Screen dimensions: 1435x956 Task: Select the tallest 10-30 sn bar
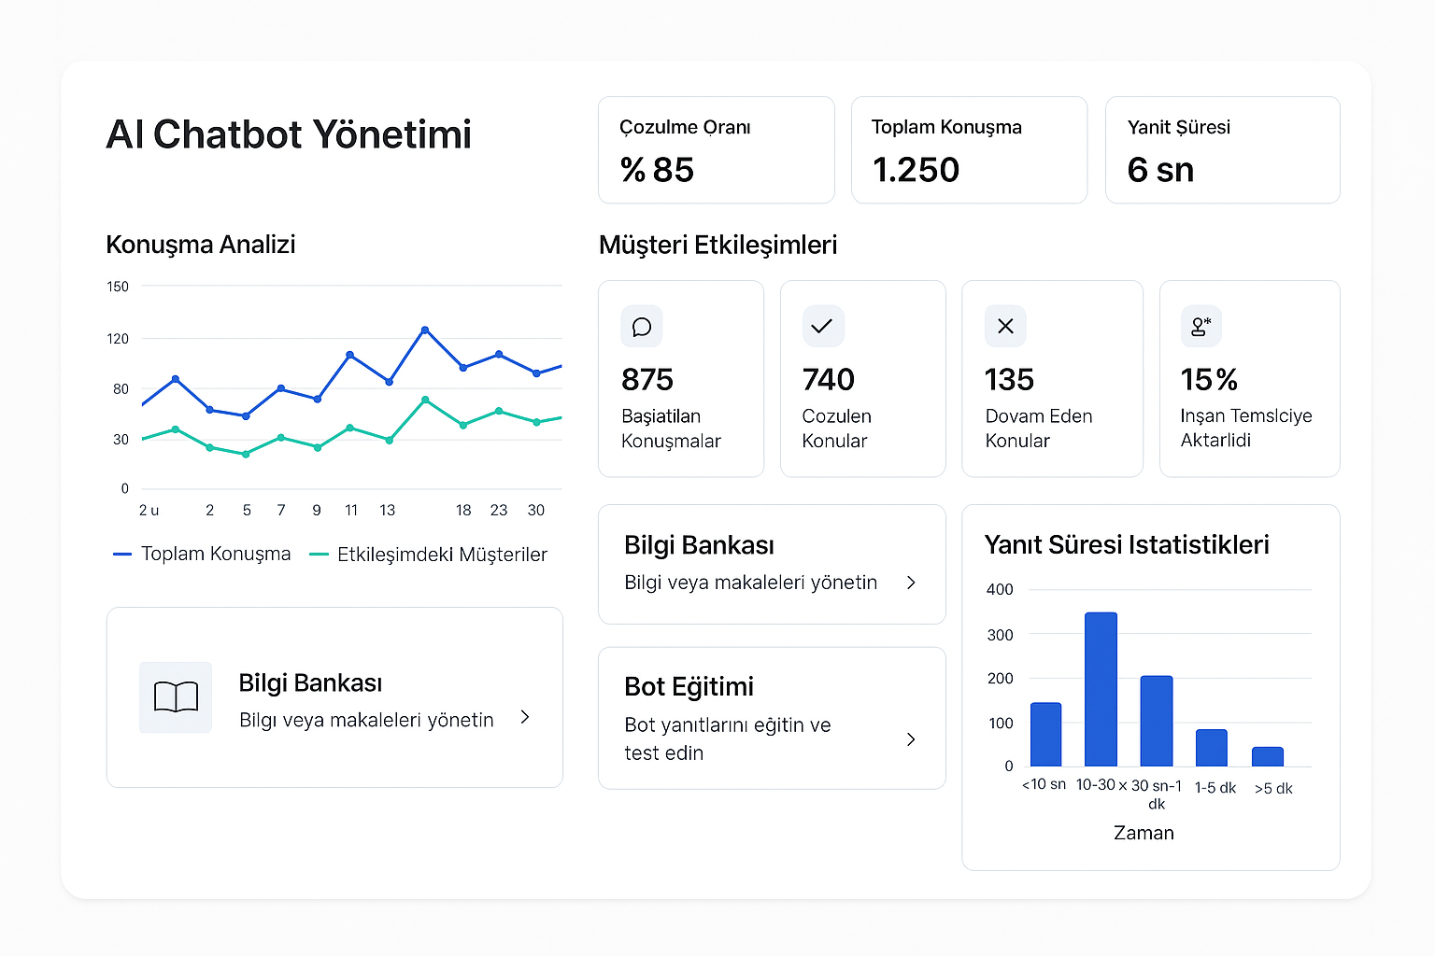1101,689
